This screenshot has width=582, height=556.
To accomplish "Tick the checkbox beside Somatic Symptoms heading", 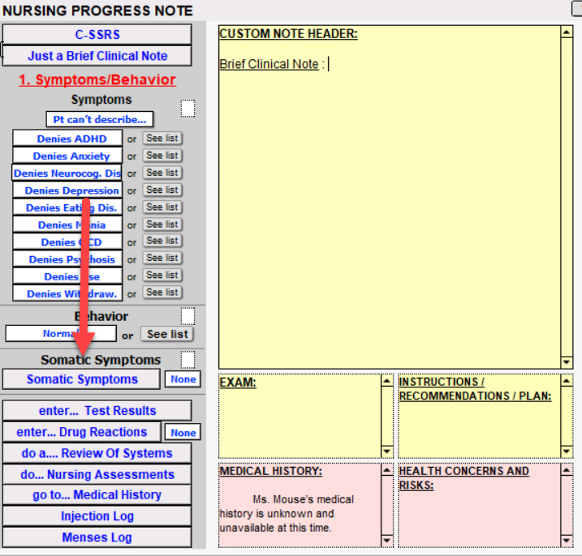I will click(188, 359).
